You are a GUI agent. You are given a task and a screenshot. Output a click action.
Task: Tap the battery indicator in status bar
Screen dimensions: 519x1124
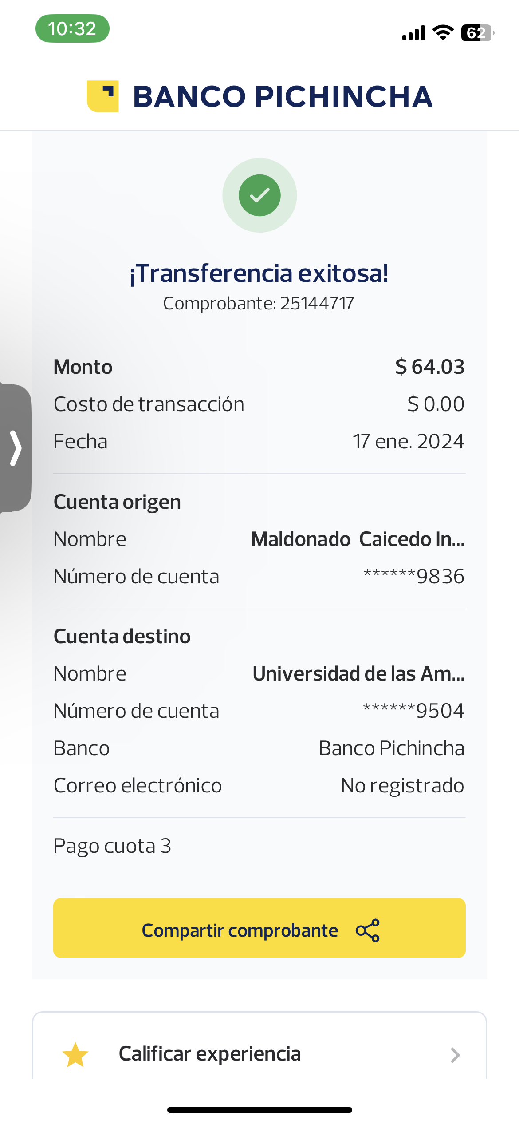(477, 33)
